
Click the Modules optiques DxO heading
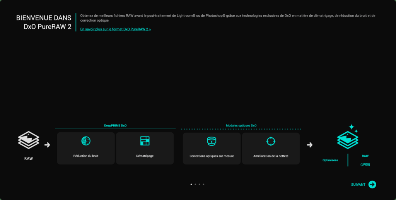pos(241,125)
